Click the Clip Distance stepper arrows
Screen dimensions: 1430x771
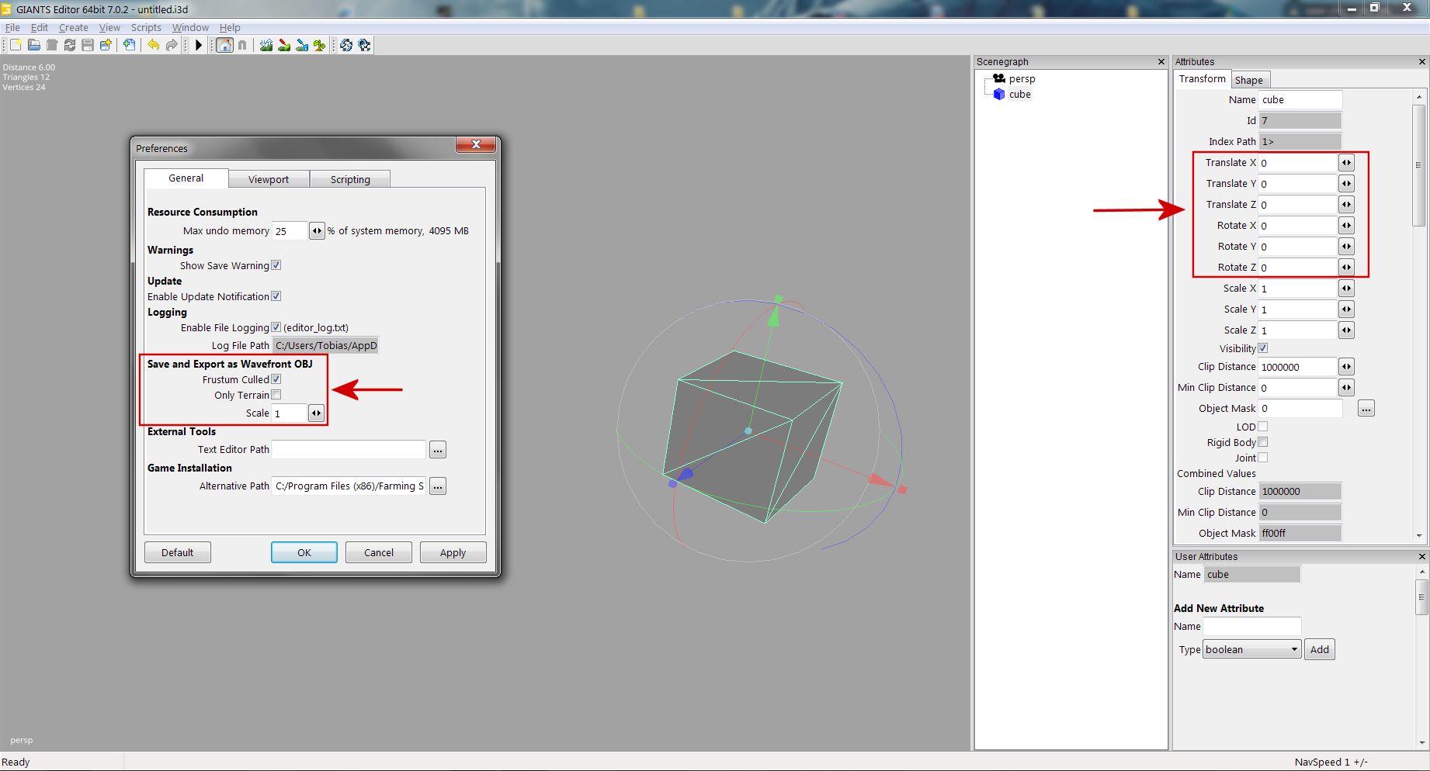coord(1346,367)
